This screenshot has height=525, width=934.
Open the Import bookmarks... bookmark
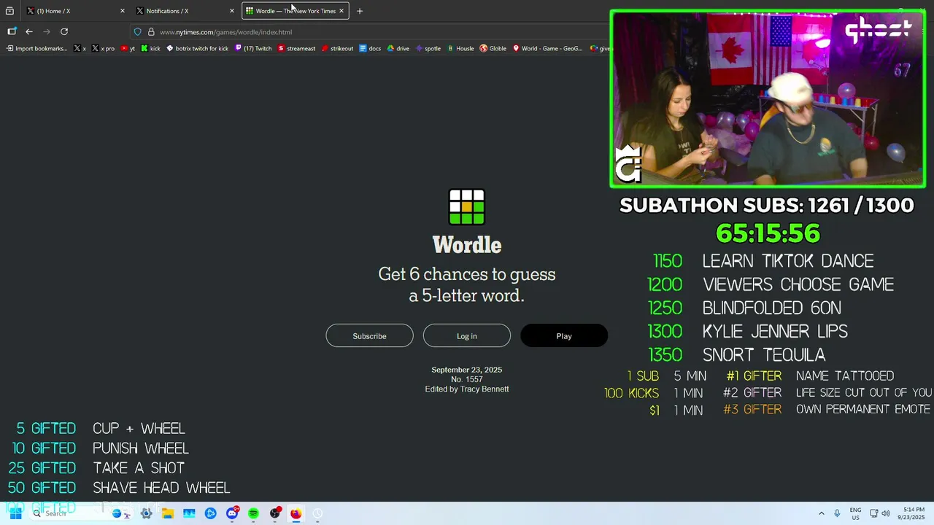point(36,49)
